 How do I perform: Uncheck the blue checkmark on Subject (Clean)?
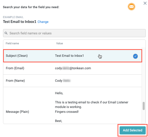coord(135,56)
